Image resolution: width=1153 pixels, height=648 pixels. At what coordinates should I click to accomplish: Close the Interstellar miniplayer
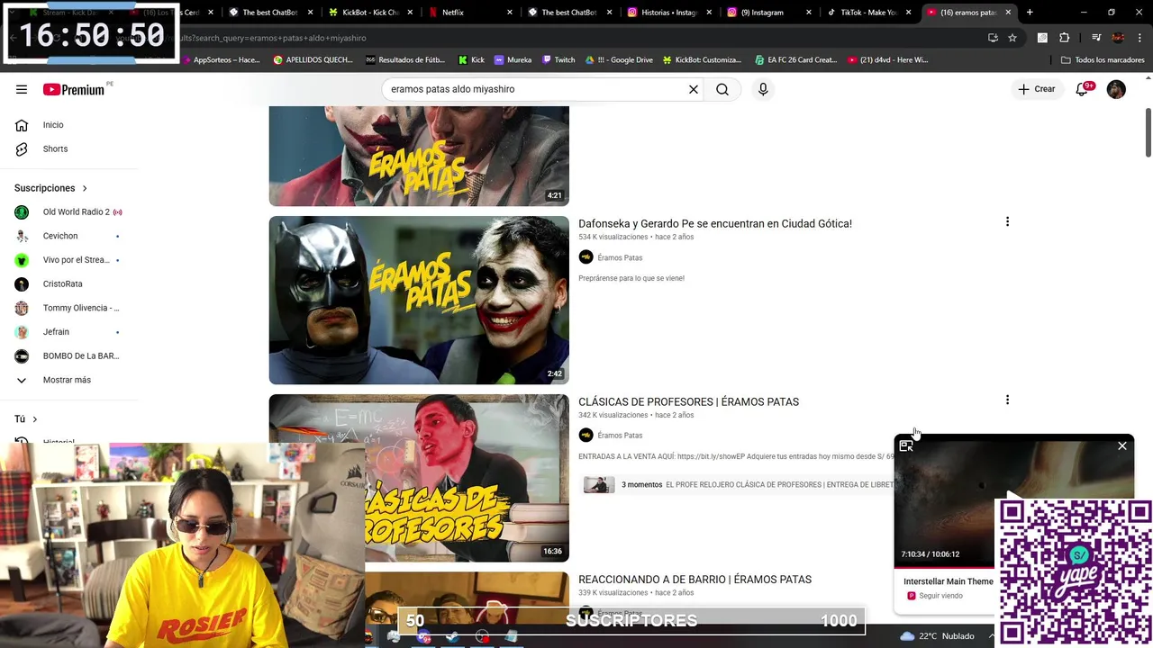(1122, 445)
